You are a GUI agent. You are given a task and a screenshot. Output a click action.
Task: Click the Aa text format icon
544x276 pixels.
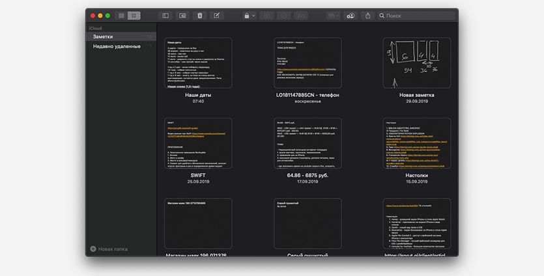(301, 15)
